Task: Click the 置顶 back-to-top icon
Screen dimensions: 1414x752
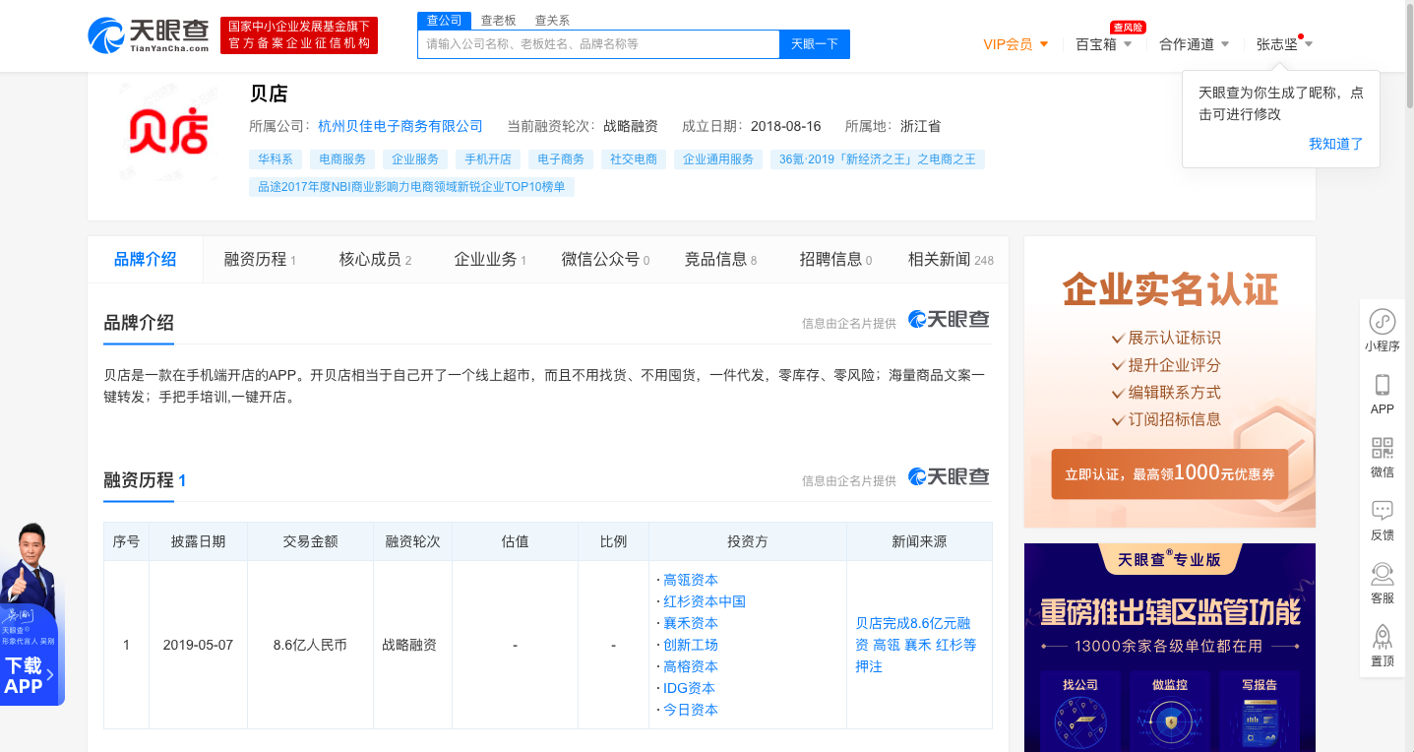Action: [1382, 647]
